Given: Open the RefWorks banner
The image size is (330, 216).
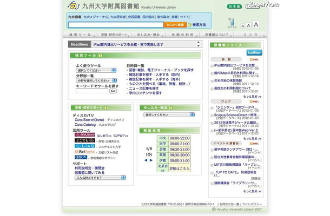Looking at the screenshot, I should (x=85, y=152).
